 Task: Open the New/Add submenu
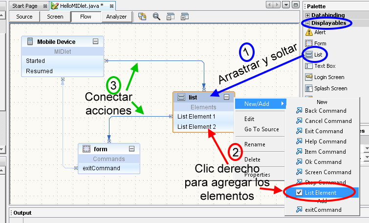260,103
